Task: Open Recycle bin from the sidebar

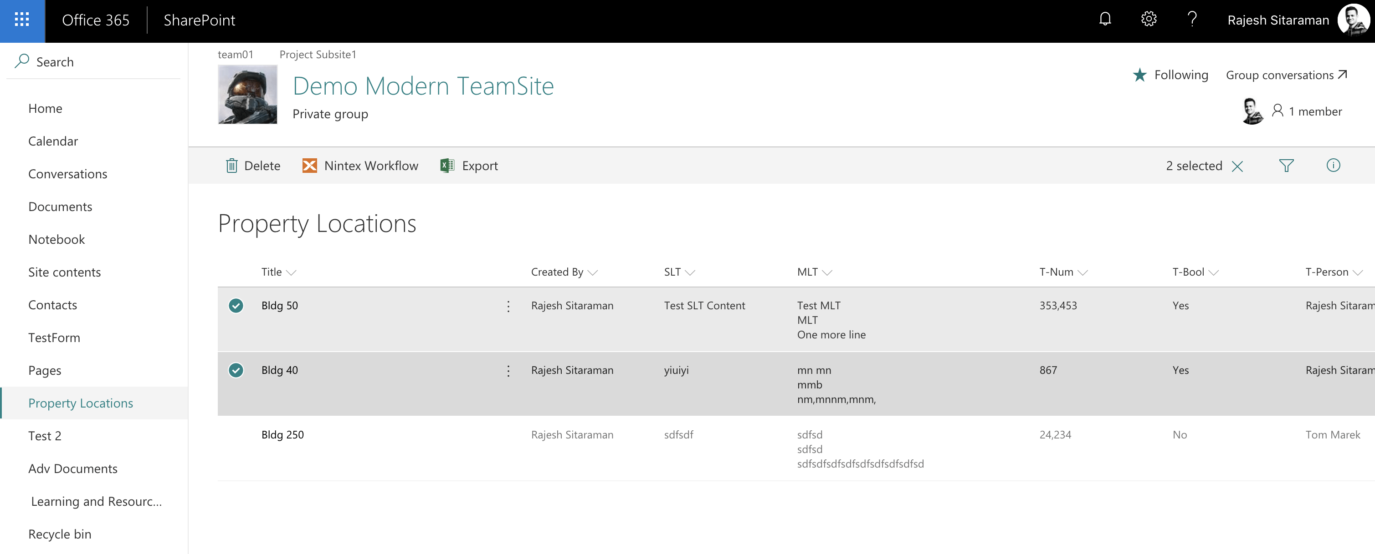Action: pyautogui.click(x=60, y=534)
